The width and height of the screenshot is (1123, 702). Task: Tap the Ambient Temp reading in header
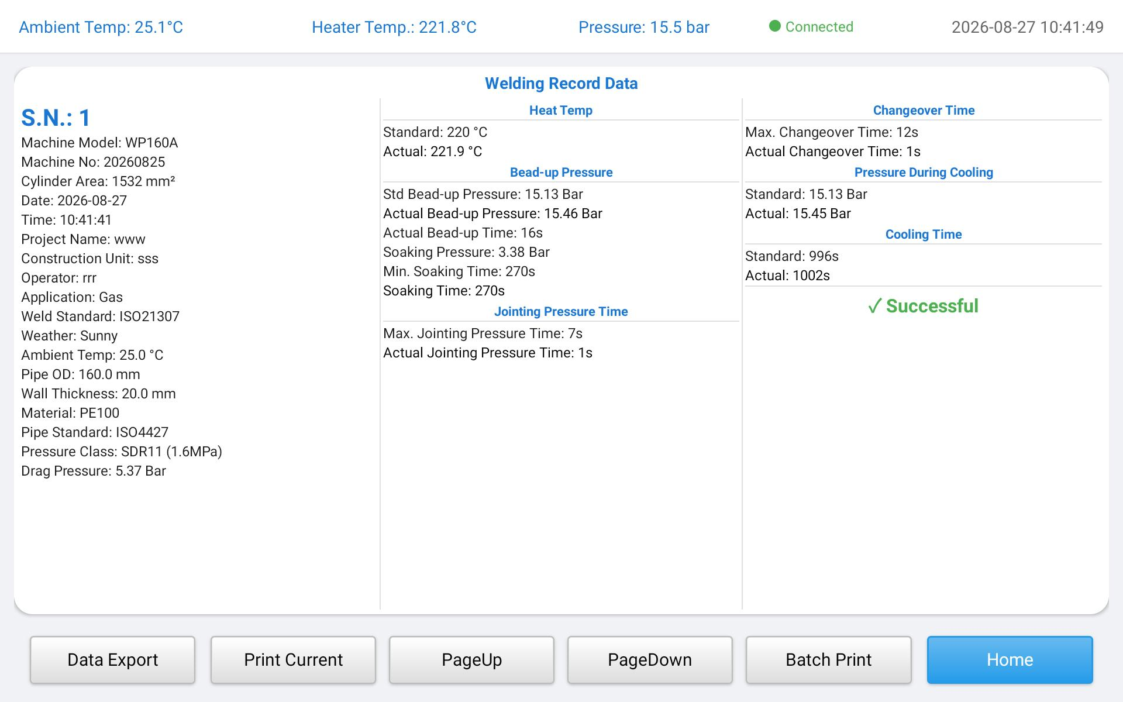(x=101, y=27)
